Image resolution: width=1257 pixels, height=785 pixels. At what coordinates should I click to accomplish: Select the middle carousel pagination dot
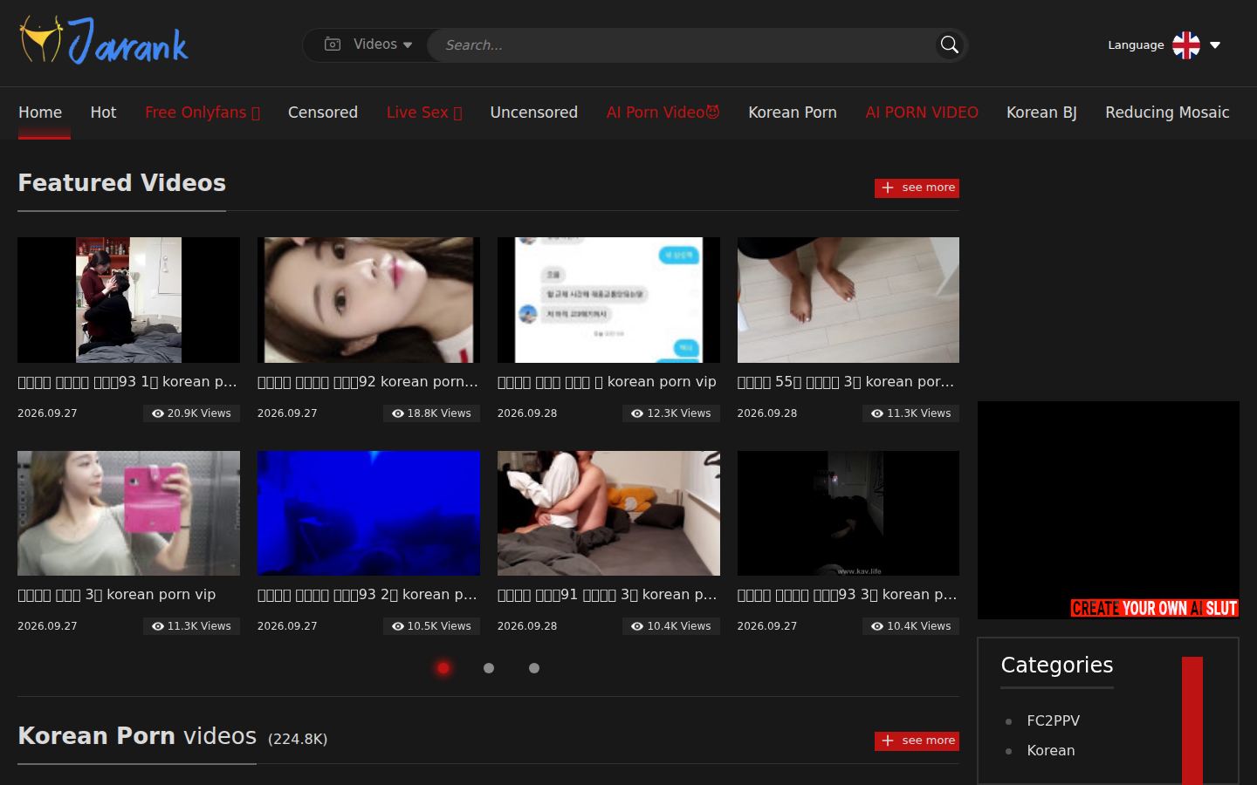[x=489, y=668]
